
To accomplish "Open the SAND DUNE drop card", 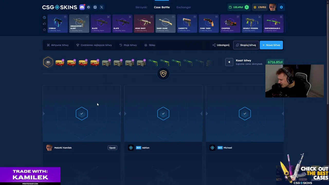I will [166, 24].
